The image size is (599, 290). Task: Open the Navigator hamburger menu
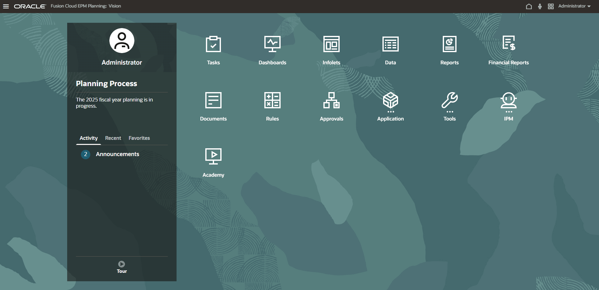(6, 6)
